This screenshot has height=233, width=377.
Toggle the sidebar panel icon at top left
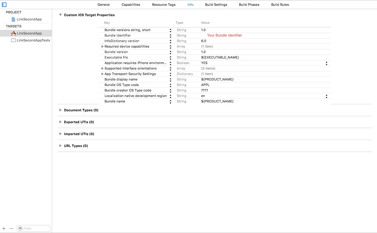coord(4,5)
